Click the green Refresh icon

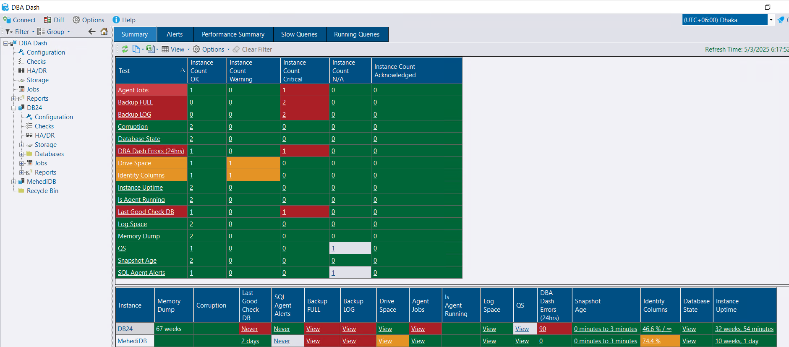[x=125, y=49]
